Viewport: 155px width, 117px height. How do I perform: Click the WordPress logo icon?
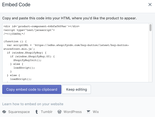pos(60,112)
